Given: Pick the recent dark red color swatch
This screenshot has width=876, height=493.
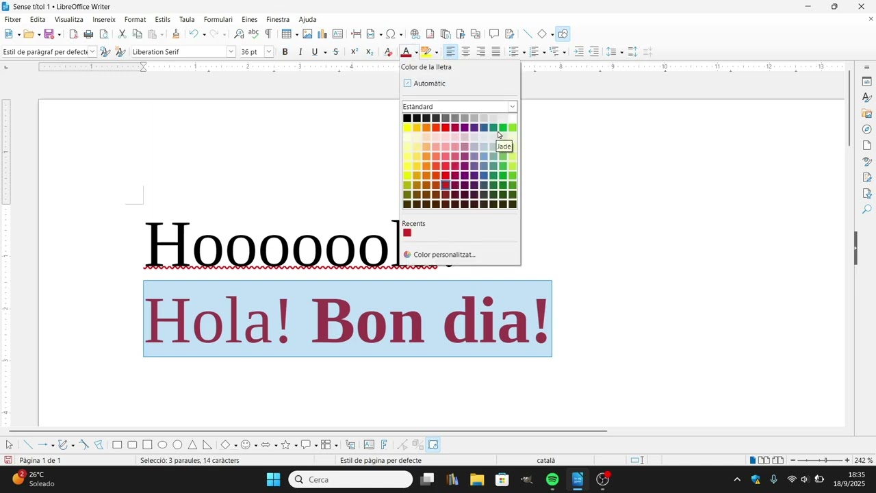Looking at the screenshot, I should point(407,233).
